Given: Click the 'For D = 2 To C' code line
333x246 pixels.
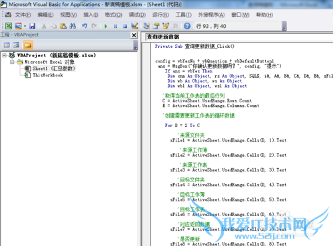Looking at the screenshot, I should coord(182,126).
